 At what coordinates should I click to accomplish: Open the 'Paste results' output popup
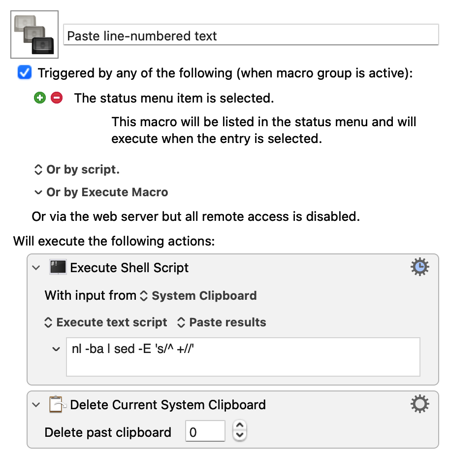click(221, 322)
